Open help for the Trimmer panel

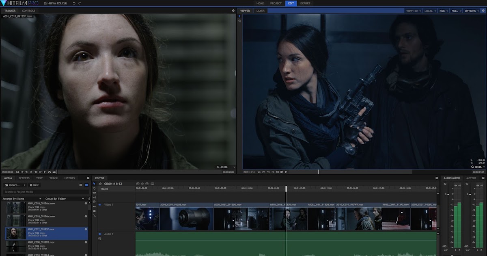click(233, 11)
